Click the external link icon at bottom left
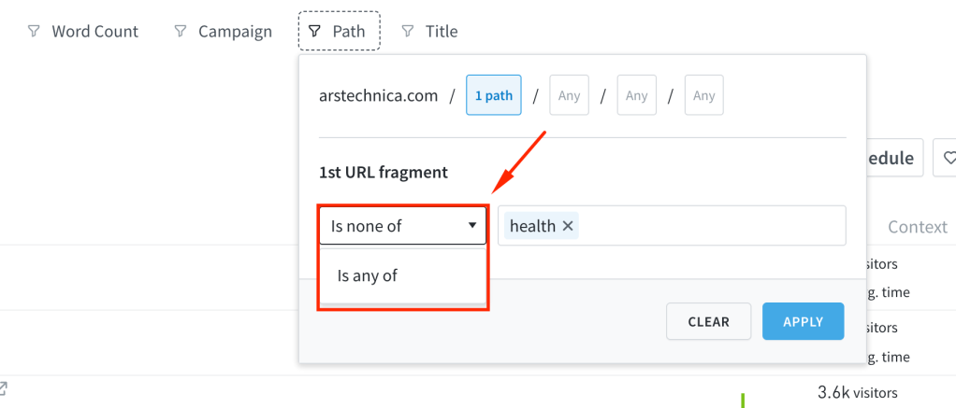The width and height of the screenshot is (956, 408). point(3,387)
